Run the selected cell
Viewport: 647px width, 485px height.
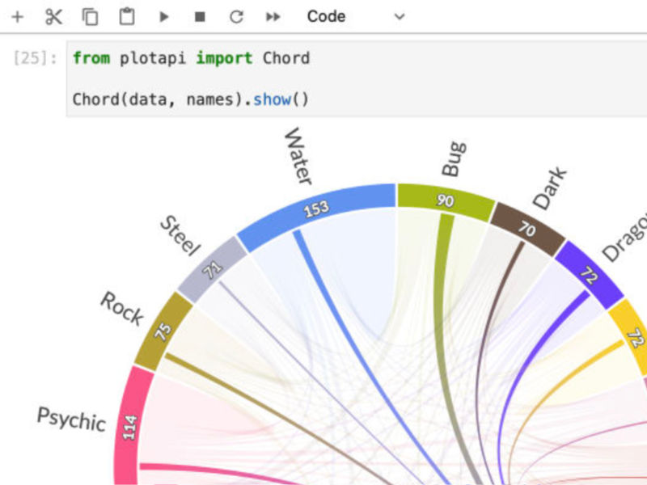tap(164, 16)
